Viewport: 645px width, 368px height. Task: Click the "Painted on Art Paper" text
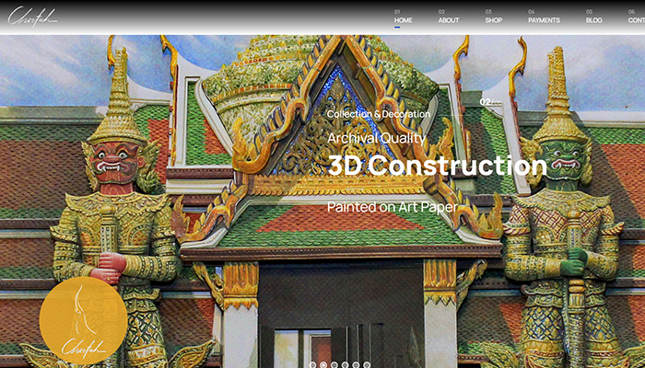[x=394, y=207]
